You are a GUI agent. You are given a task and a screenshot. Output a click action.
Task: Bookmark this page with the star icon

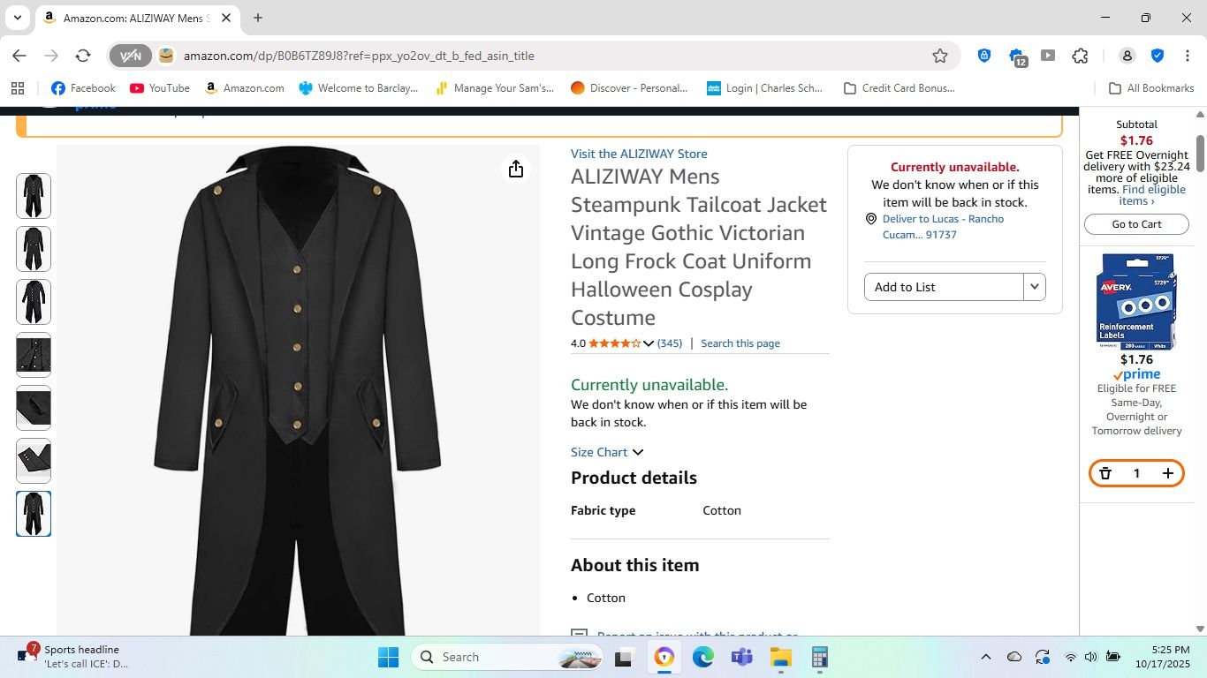[940, 56]
